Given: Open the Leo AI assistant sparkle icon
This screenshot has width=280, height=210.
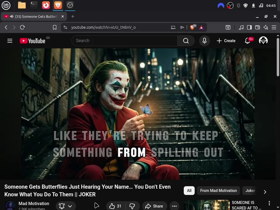Looking at the screenshot, I should (x=266, y=27).
